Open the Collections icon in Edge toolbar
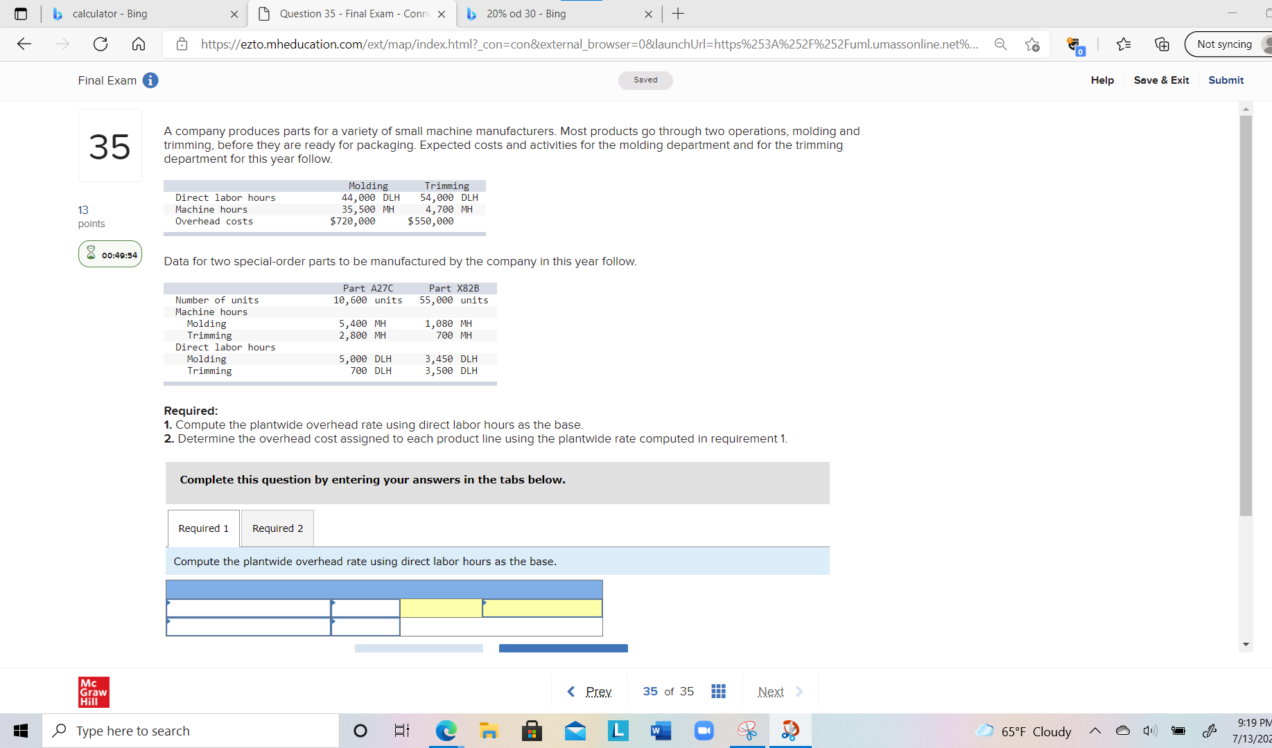The image size is (1272, 748). (x=1162, y=44)
